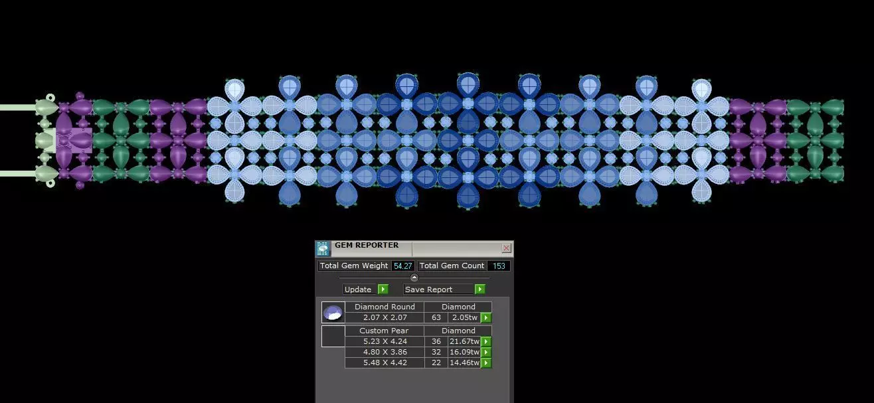Click the Total Gem Count label
This screenshot has height=403, width=874.
(x=452, y=266)
